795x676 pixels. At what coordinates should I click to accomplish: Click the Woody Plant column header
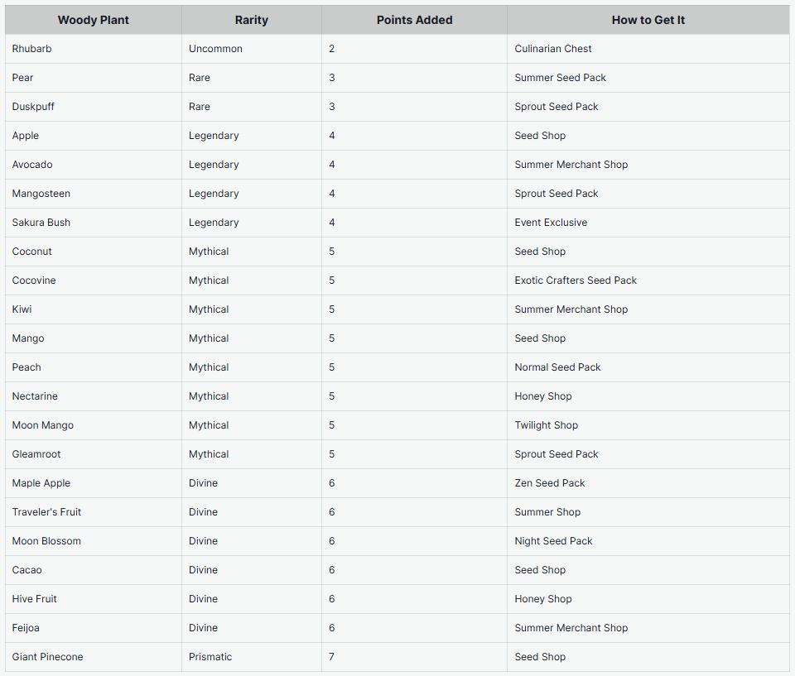94,20
